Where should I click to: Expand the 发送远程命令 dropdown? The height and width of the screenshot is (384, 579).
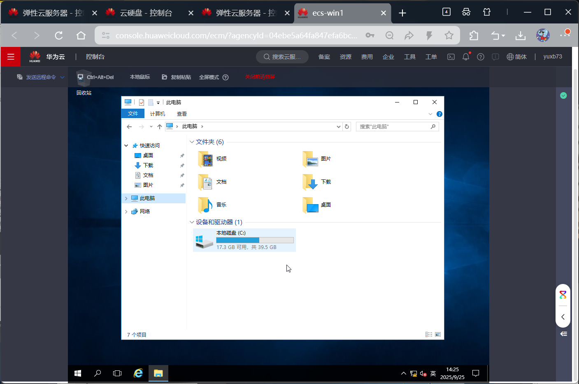pos(63,77)
